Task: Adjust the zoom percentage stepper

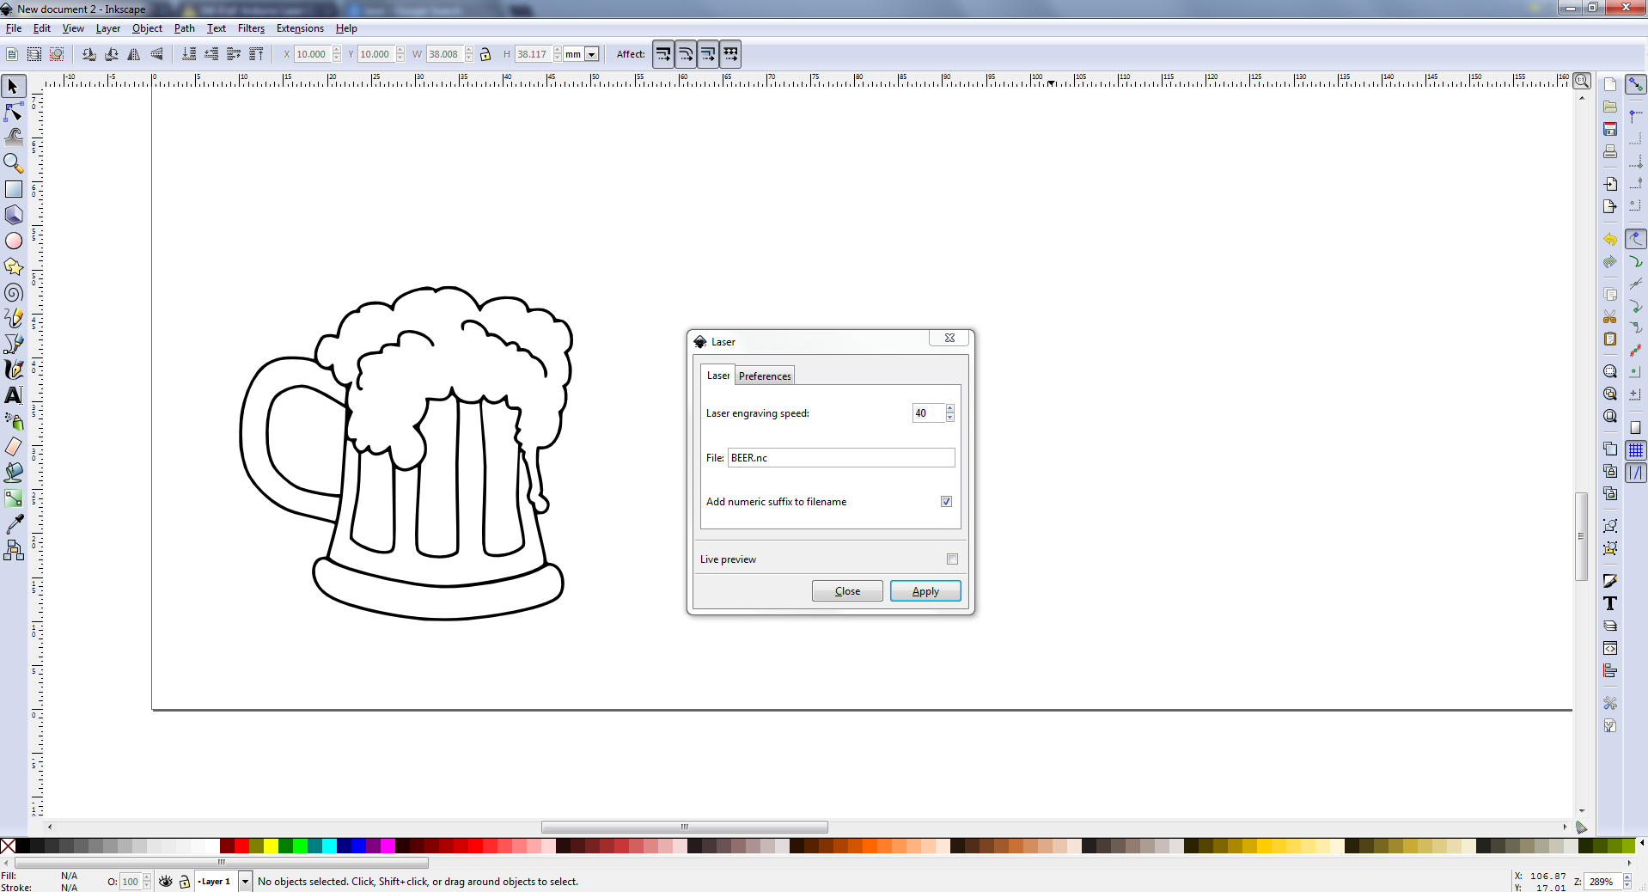Action: [x=1627, y=882]
